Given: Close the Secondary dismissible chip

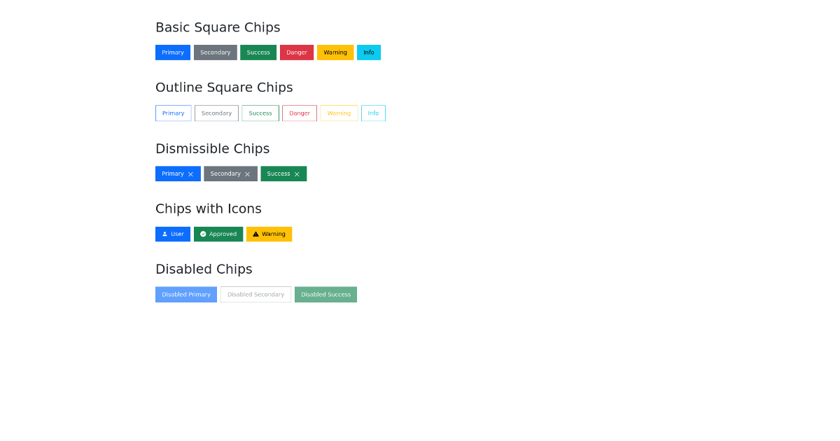Looking at the screenshot, I should coord(247,174).
